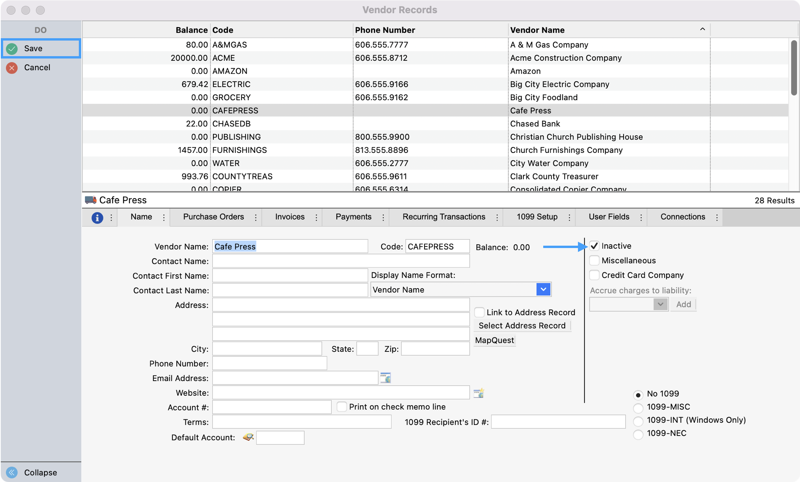This screenshot has width=800, height=482.
Task: Open the 1099 Setup tab
Action: (x=537, y=217)
